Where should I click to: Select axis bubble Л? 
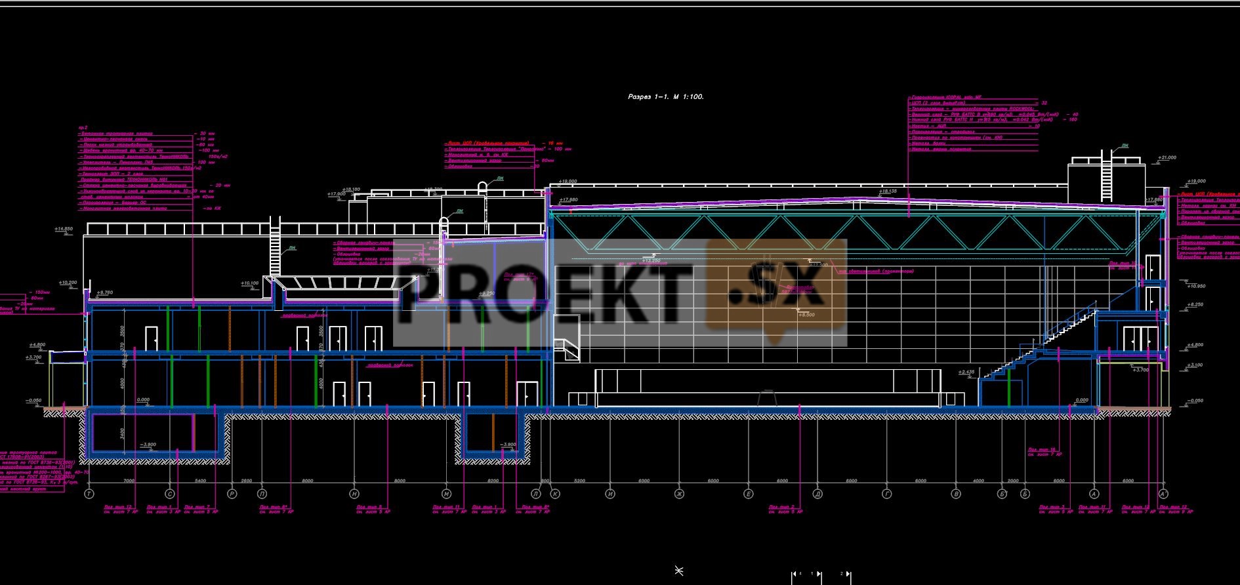click(537, 493)
